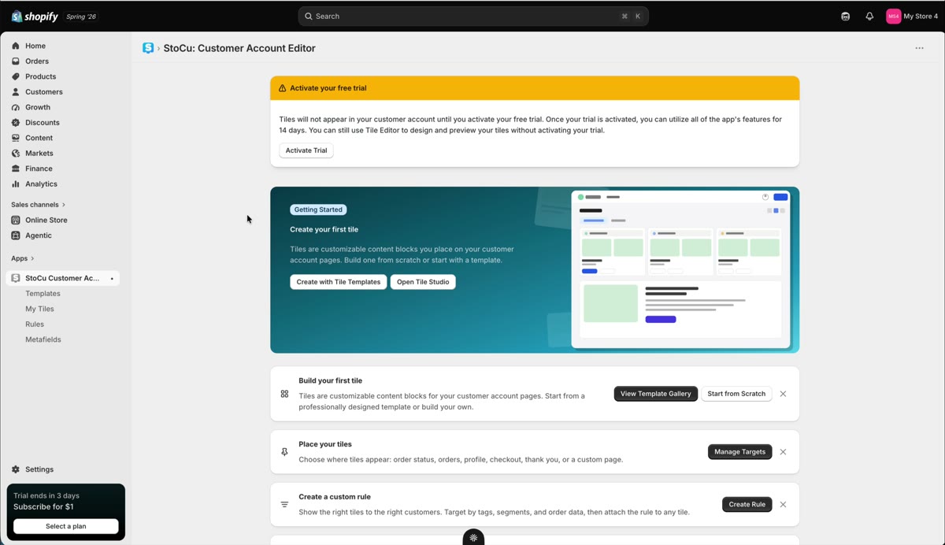The image size is (945, 545).
Task: Focus the Search field
Action: tap(473, 17)
